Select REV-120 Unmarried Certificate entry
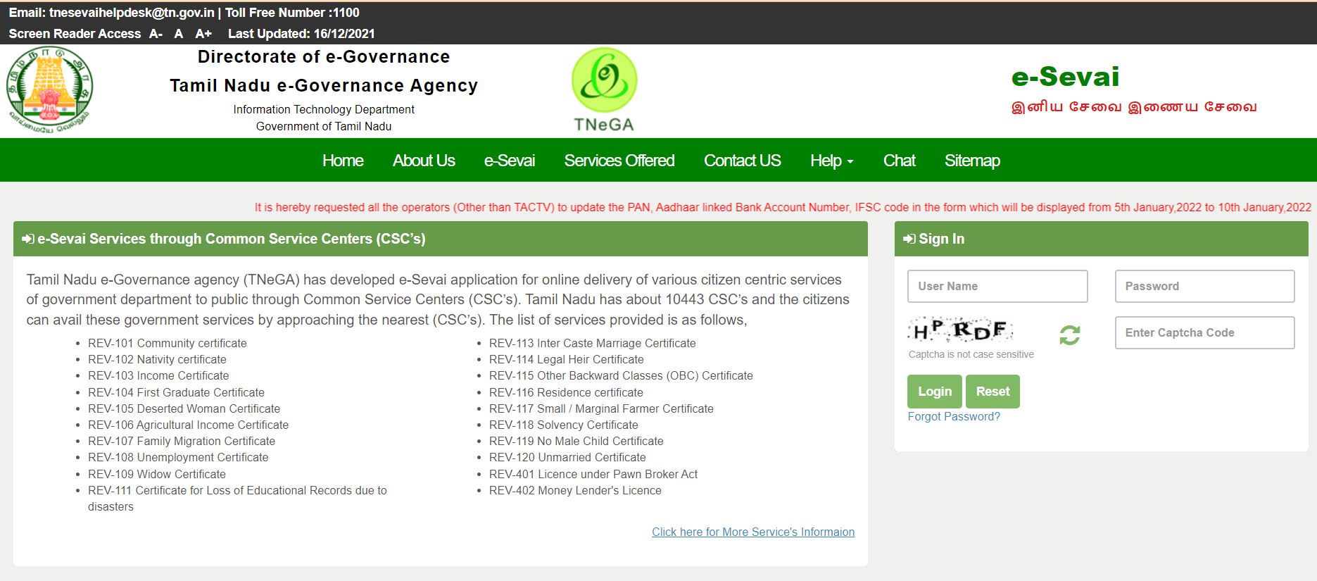Image resolution: width=1317 pixels, height=581 pixels. coord(567,457)
